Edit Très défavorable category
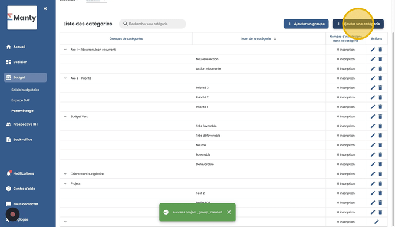 pos(373,136)
